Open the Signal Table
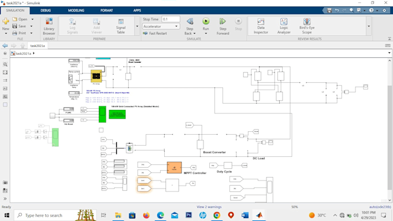 (121, 26)
